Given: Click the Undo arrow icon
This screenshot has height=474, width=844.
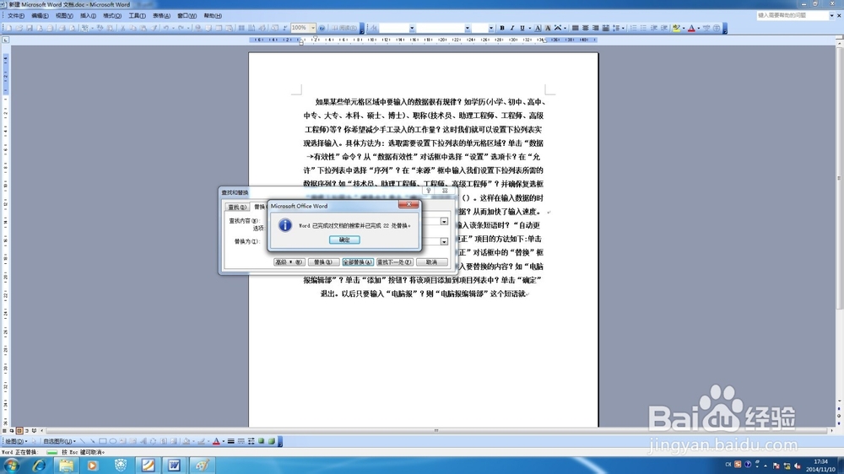Looking at the screenshot, I should tap(165, 28).
